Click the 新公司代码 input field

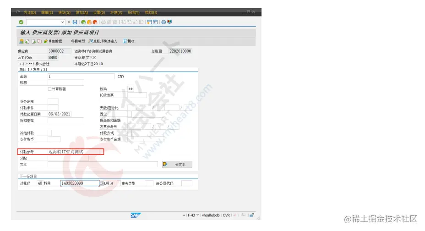(x=187, y=183)
